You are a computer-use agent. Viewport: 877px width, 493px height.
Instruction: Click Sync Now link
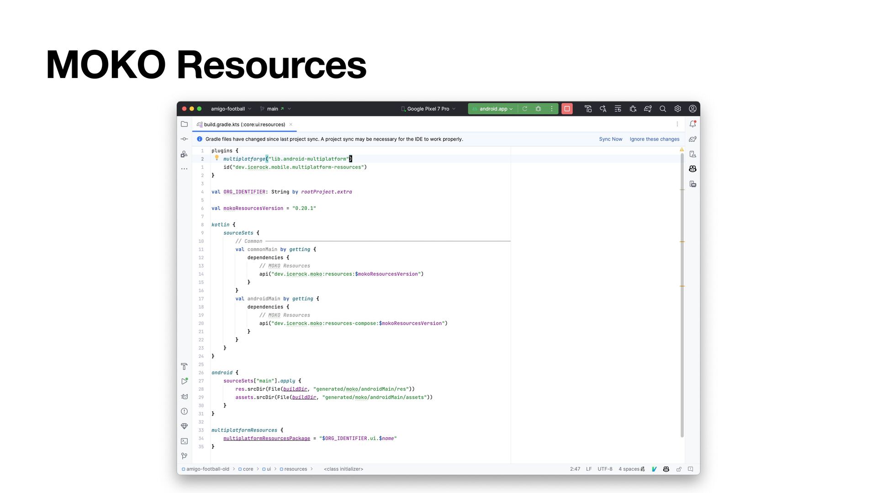click(610, 139)
